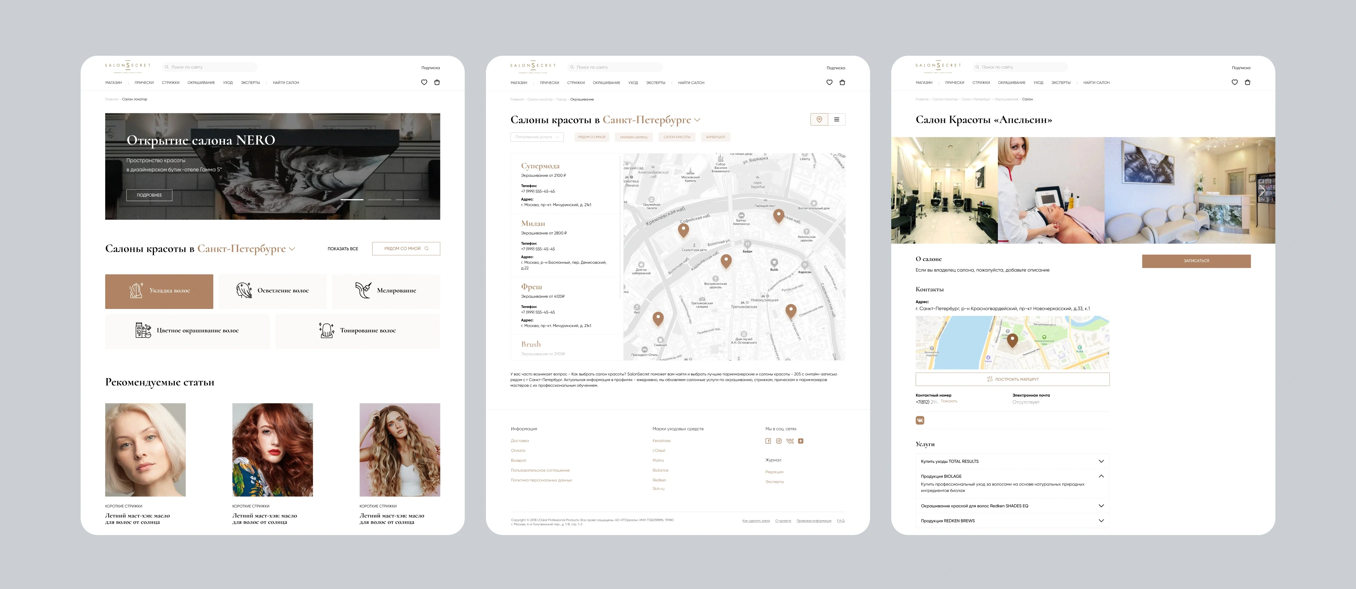Switch to list view with hamburger icon
Viewport: 1356px width, 589px height.
click(x=837, y=119)
